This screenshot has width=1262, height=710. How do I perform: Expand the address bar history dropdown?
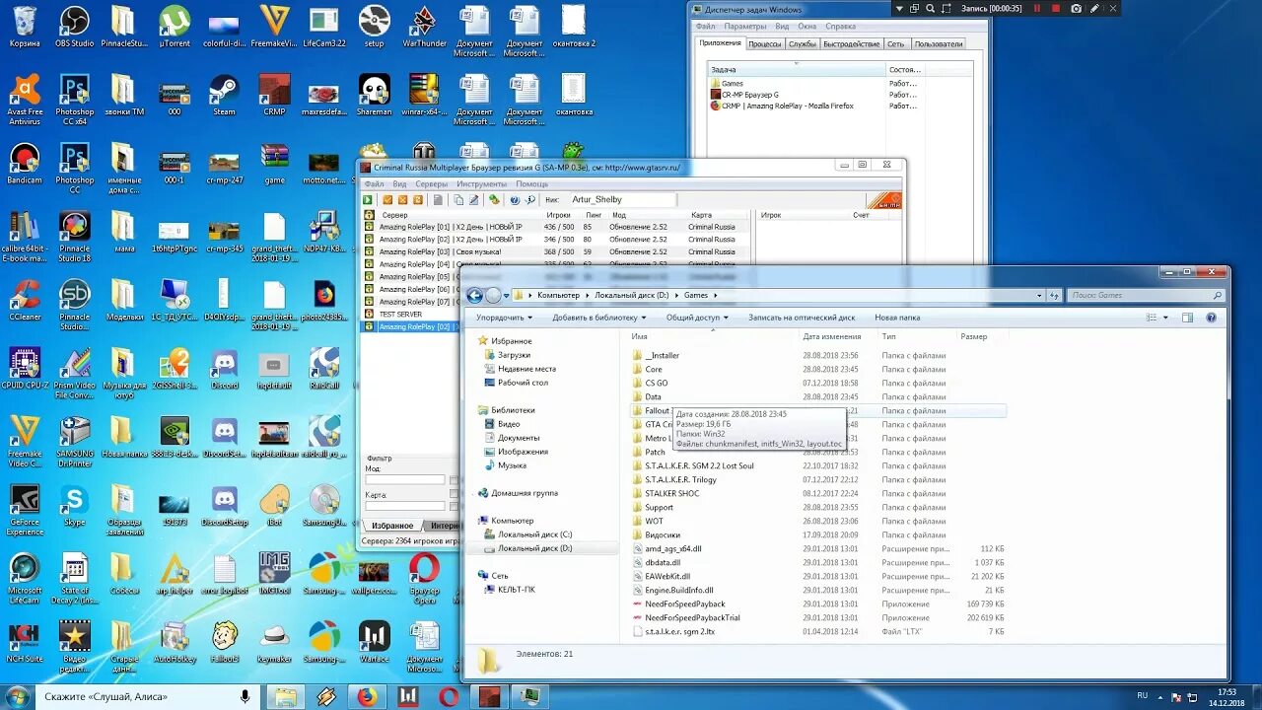coord(1038,295)
